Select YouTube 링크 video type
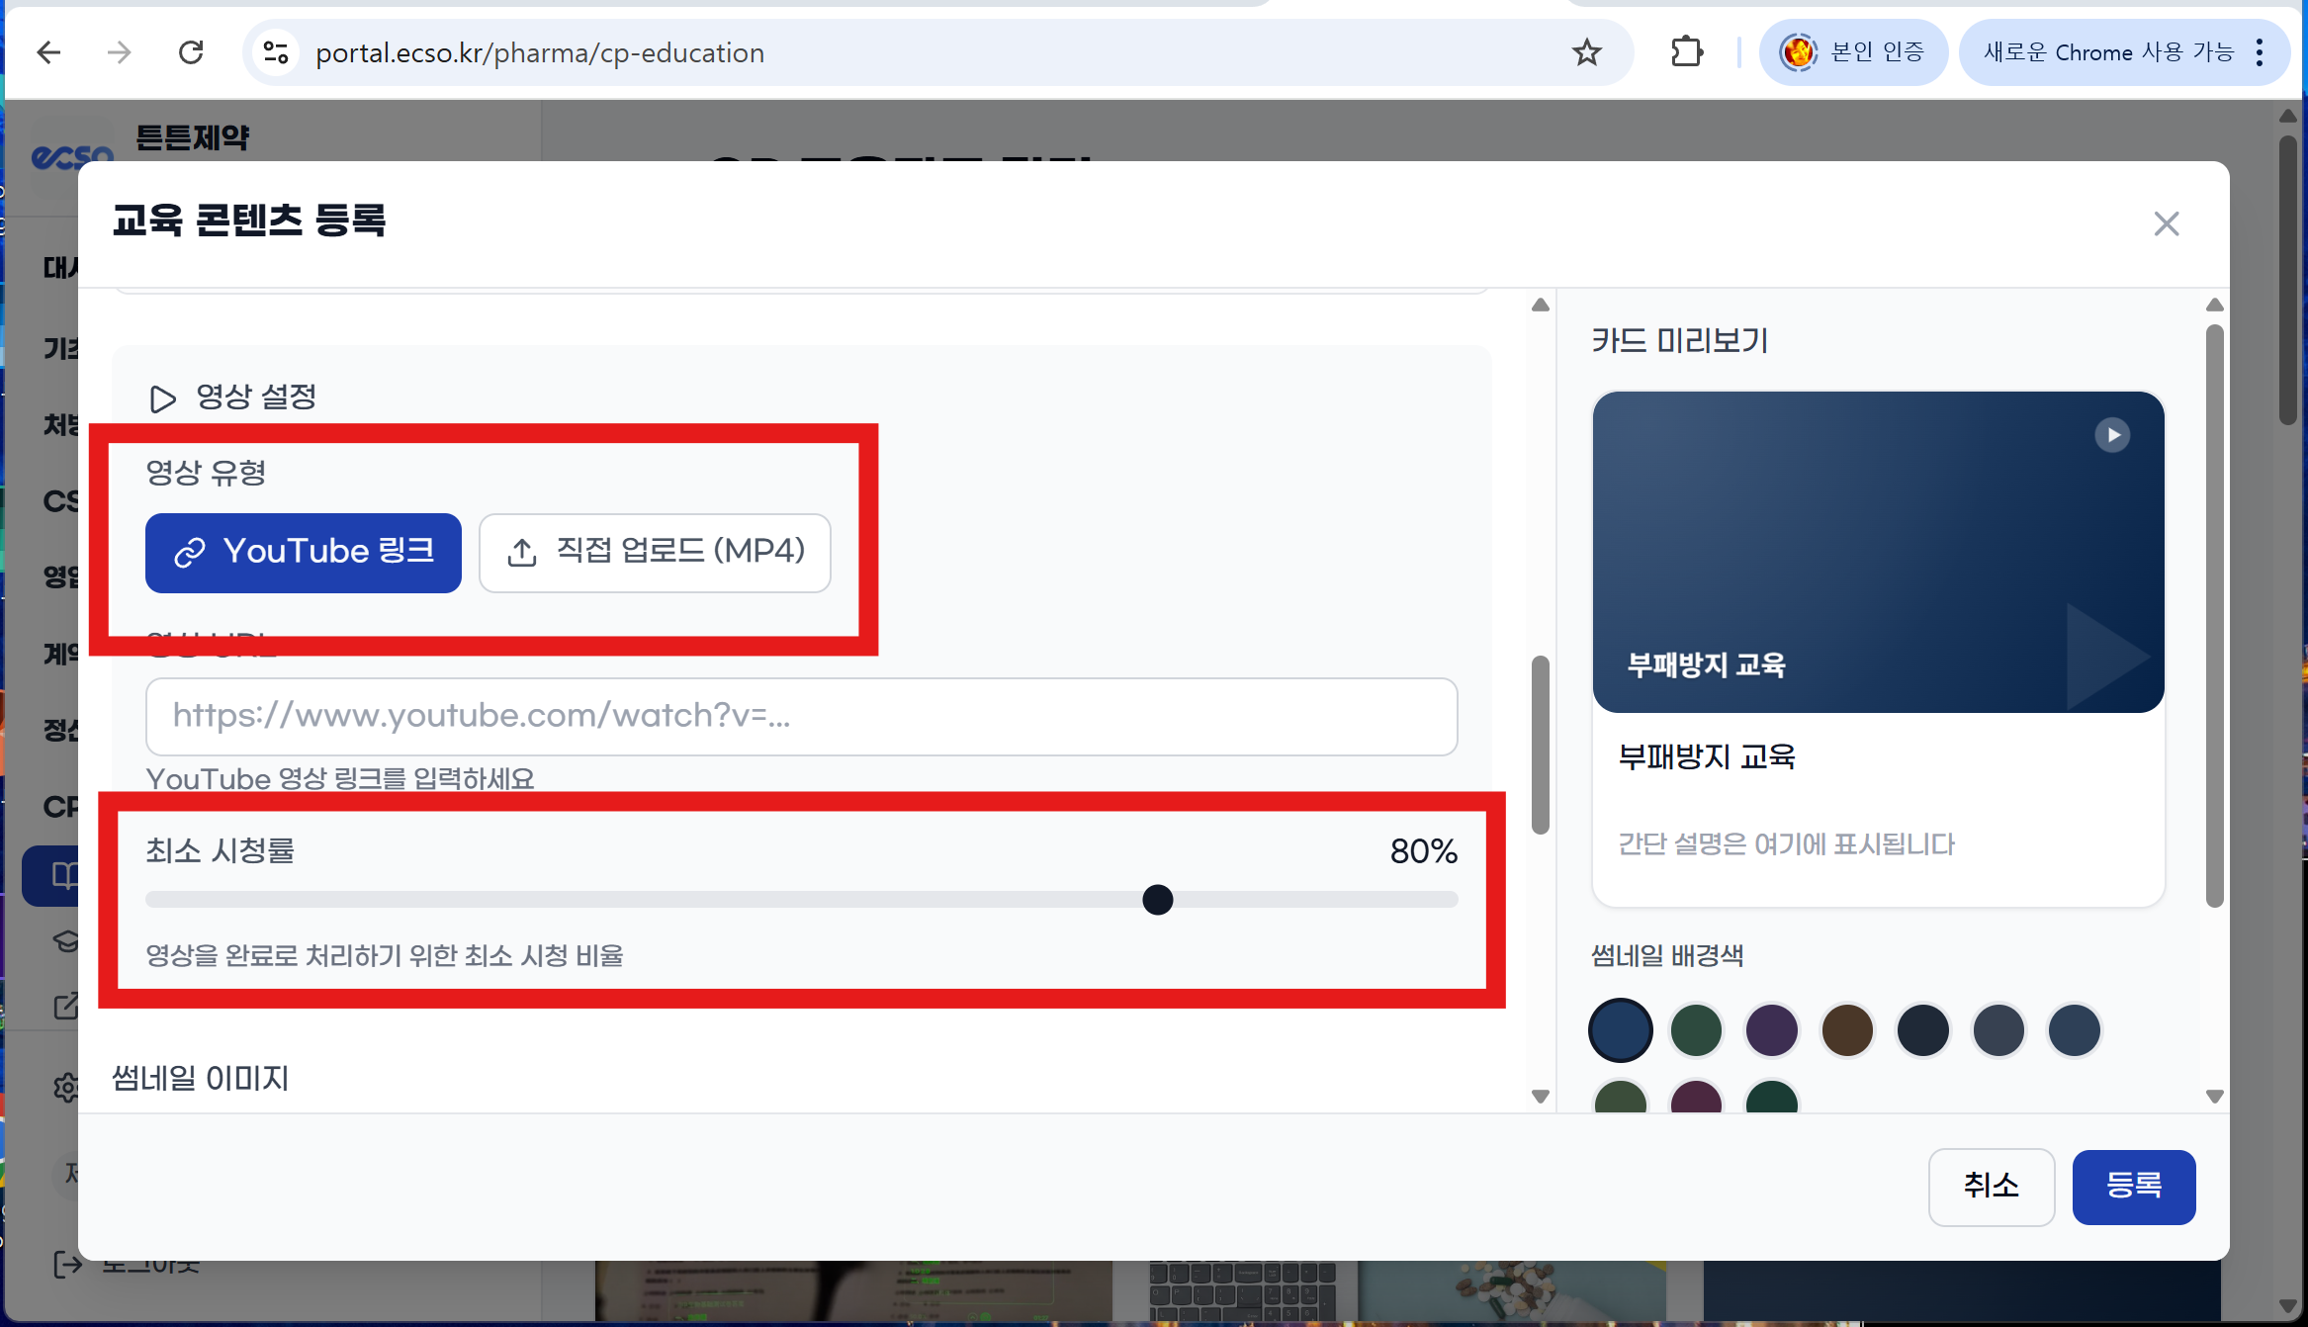2308x1327 pixels. (303, 553)
